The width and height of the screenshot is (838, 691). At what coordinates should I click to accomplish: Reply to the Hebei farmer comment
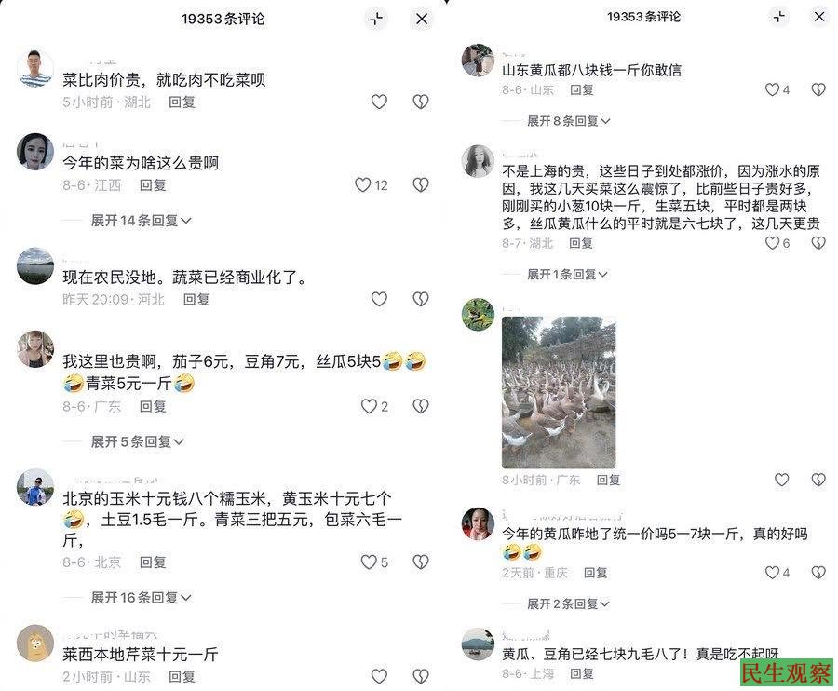196,299
